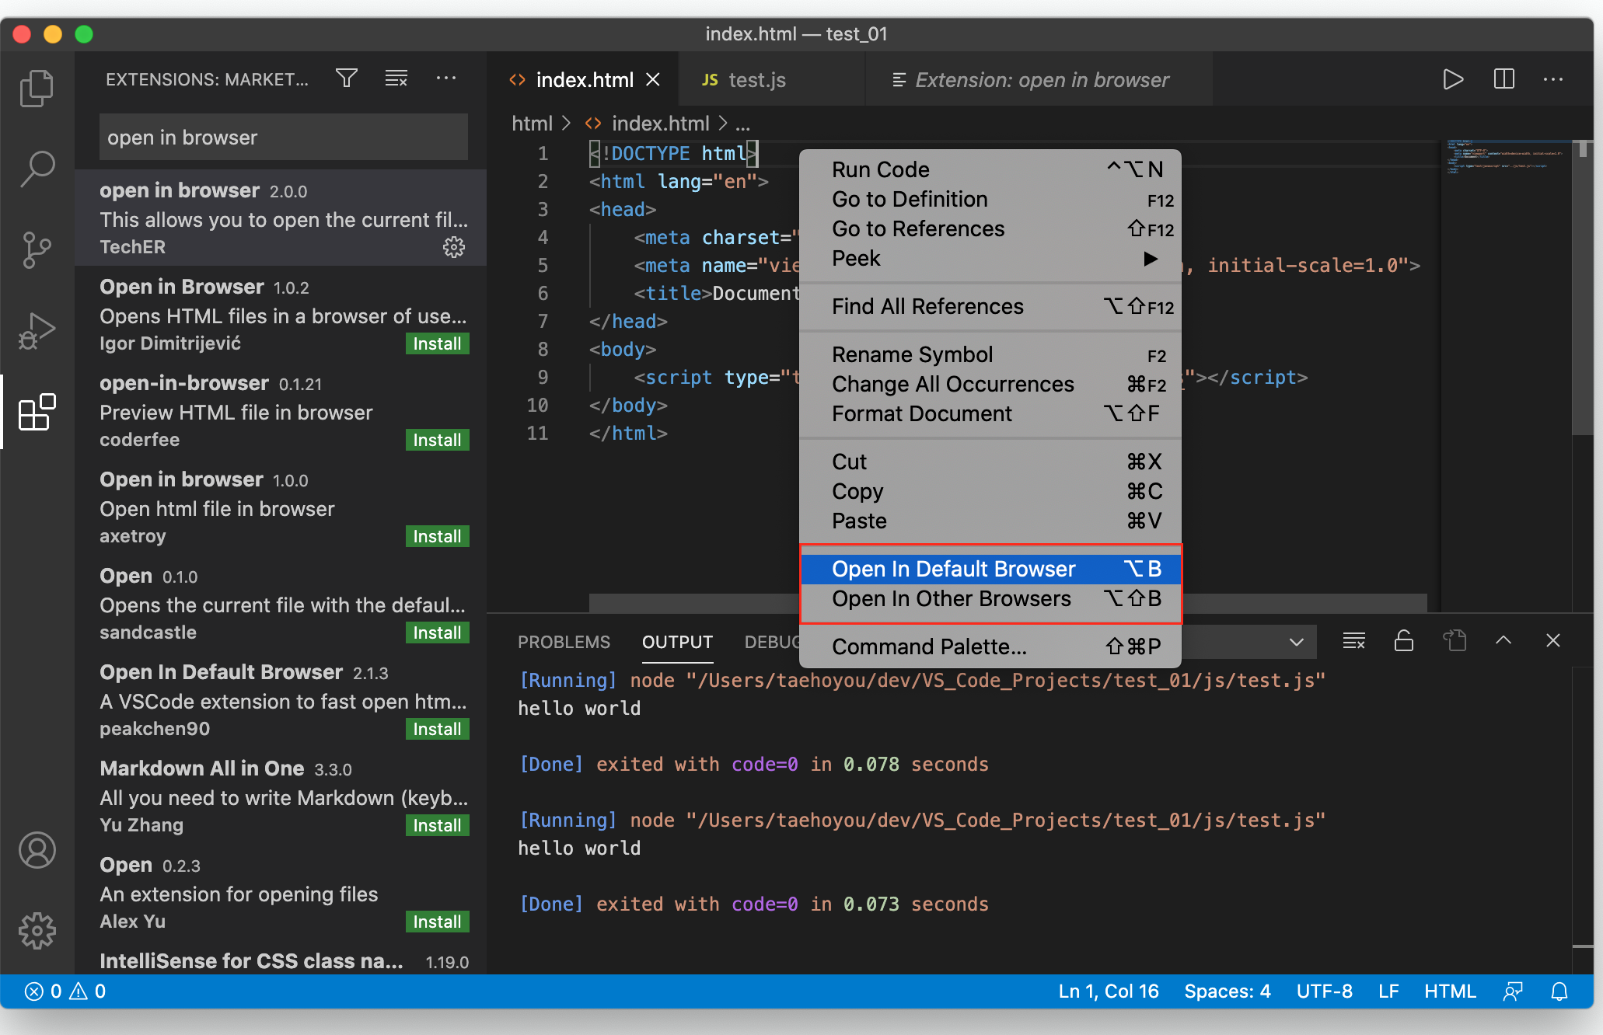
Task: Open the Source Control view icon
Action: pos(37,250)
